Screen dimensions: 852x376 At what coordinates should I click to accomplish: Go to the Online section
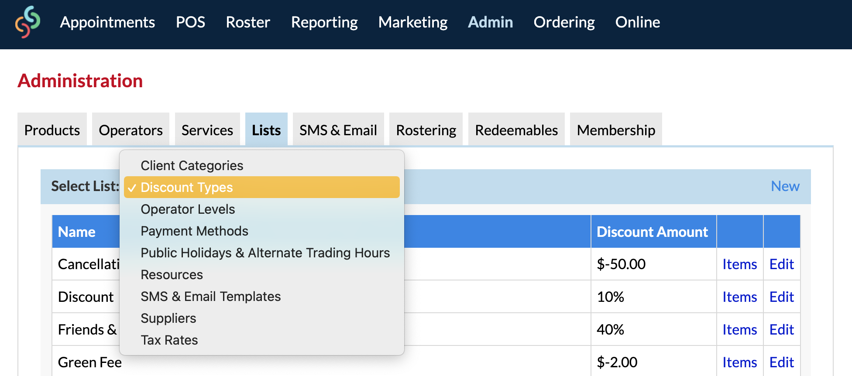(x=638, y=22)
